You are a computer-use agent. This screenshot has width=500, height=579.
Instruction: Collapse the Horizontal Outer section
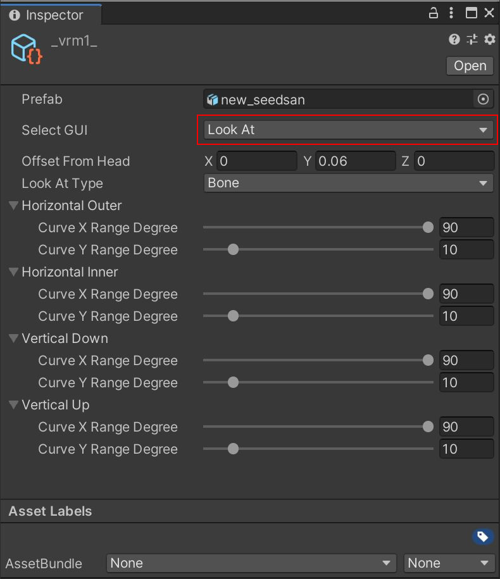tap(13, 206)
